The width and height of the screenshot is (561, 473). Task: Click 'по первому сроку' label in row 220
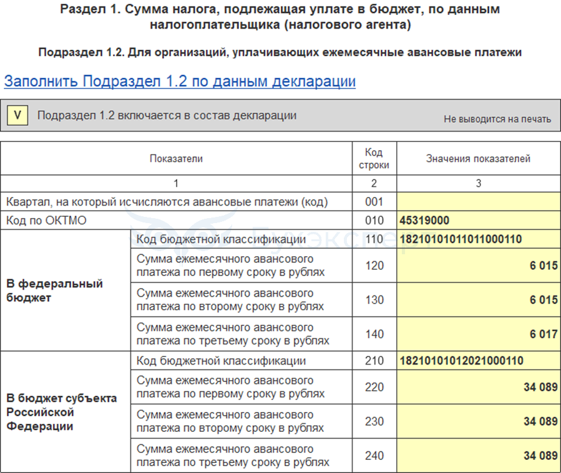(x=230, y=387)
